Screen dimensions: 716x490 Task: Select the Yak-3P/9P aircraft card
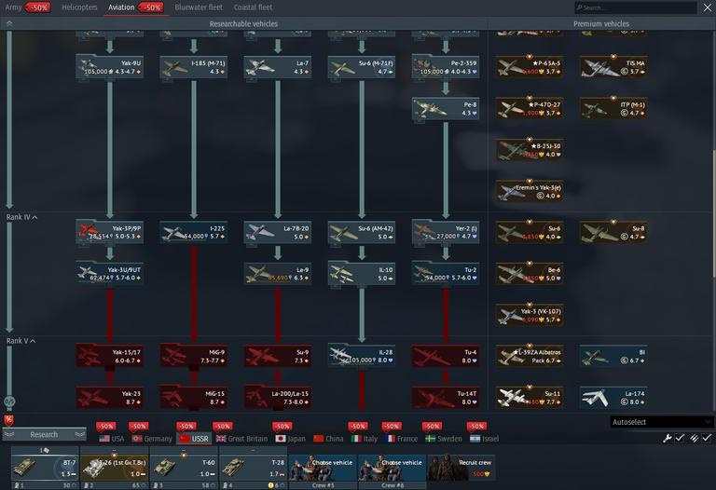coord(110,232)
